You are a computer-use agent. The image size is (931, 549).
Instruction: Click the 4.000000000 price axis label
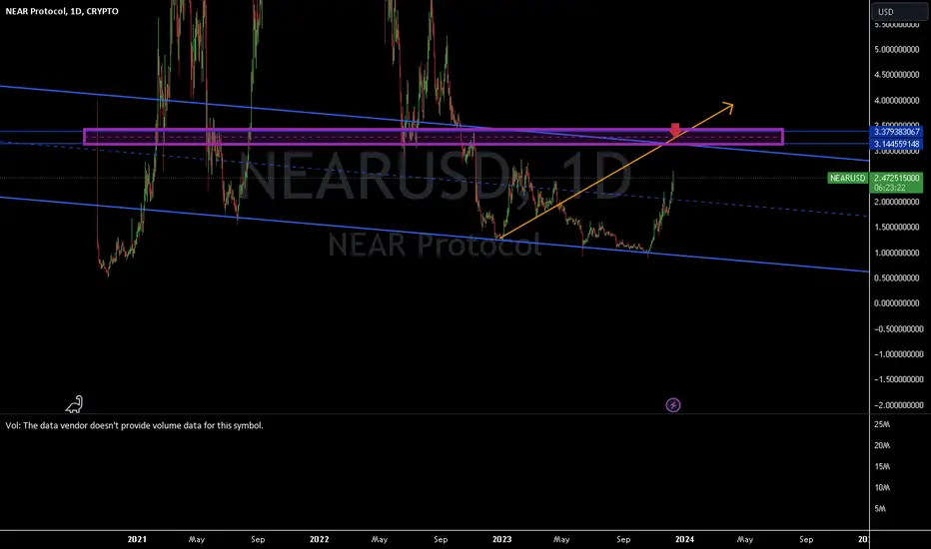click(897, 100)
